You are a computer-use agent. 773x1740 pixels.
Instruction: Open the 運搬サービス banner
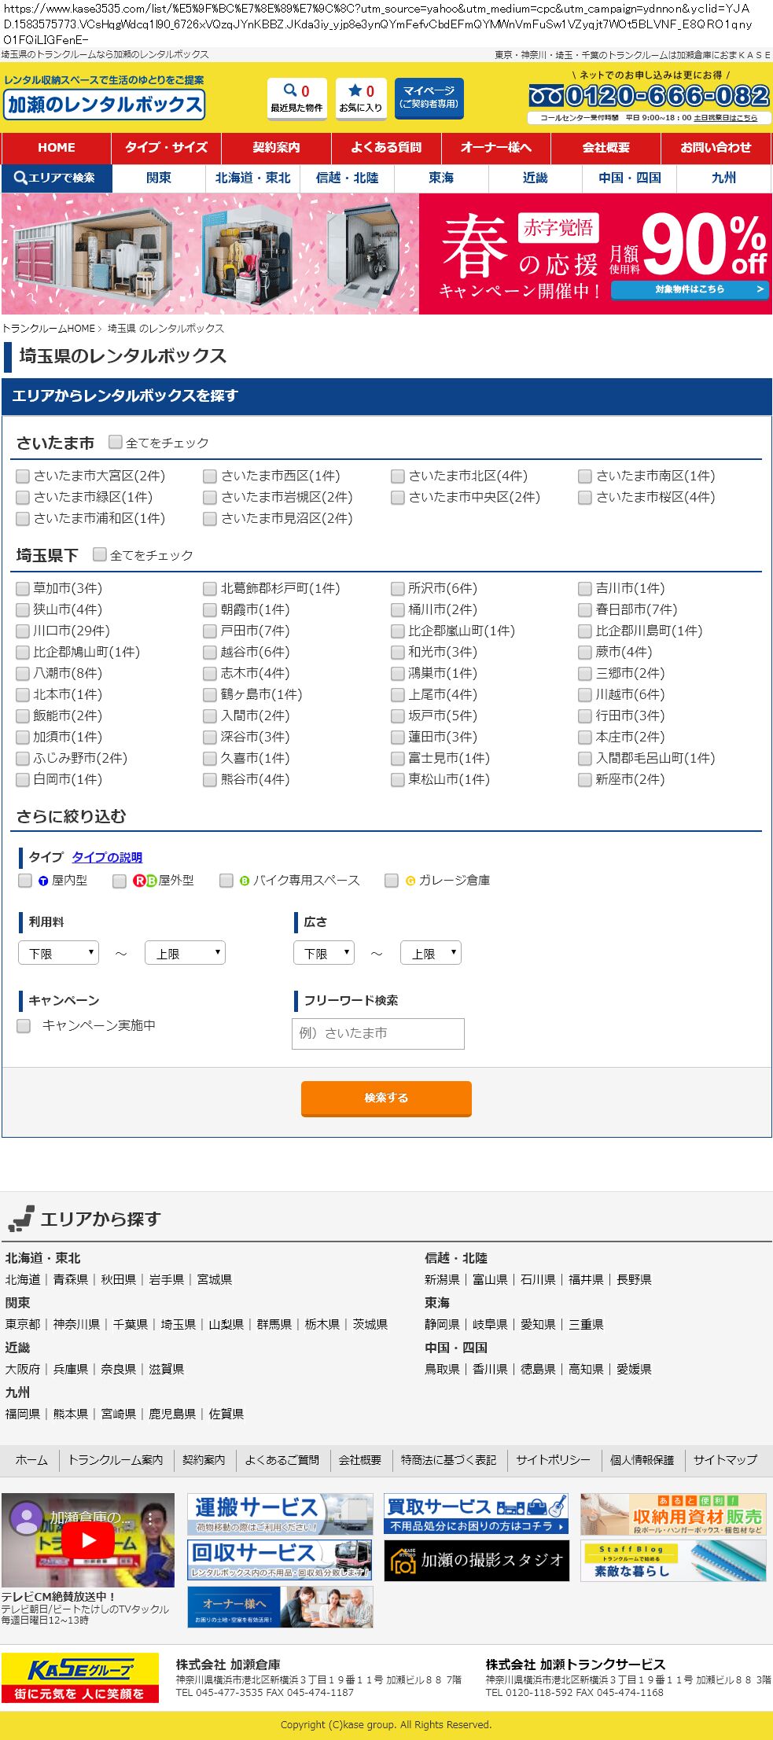pos(280,1514)
